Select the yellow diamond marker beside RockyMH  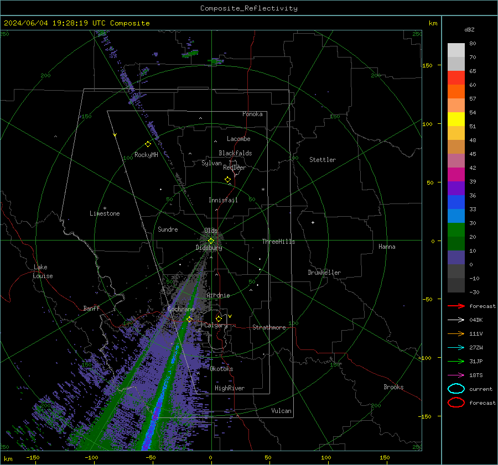tap(148, 144)
